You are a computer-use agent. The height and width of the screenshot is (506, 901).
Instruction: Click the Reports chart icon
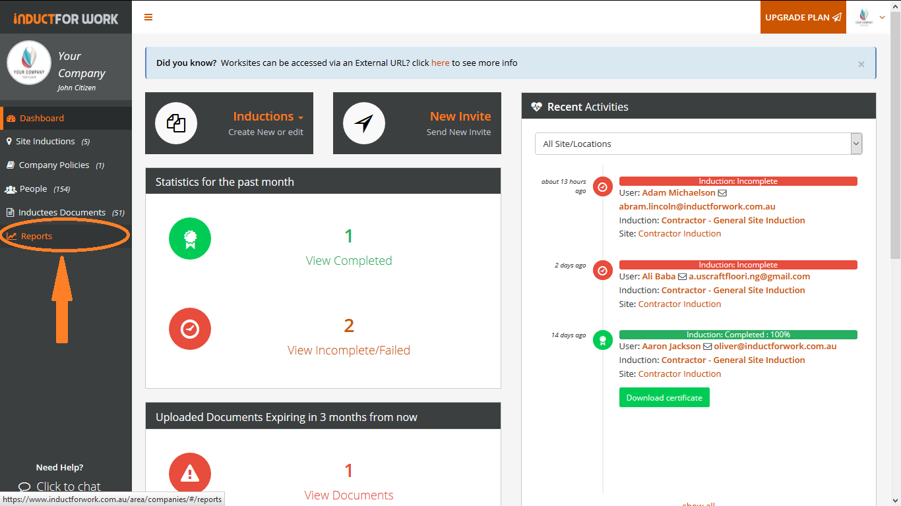pos(12,237)
